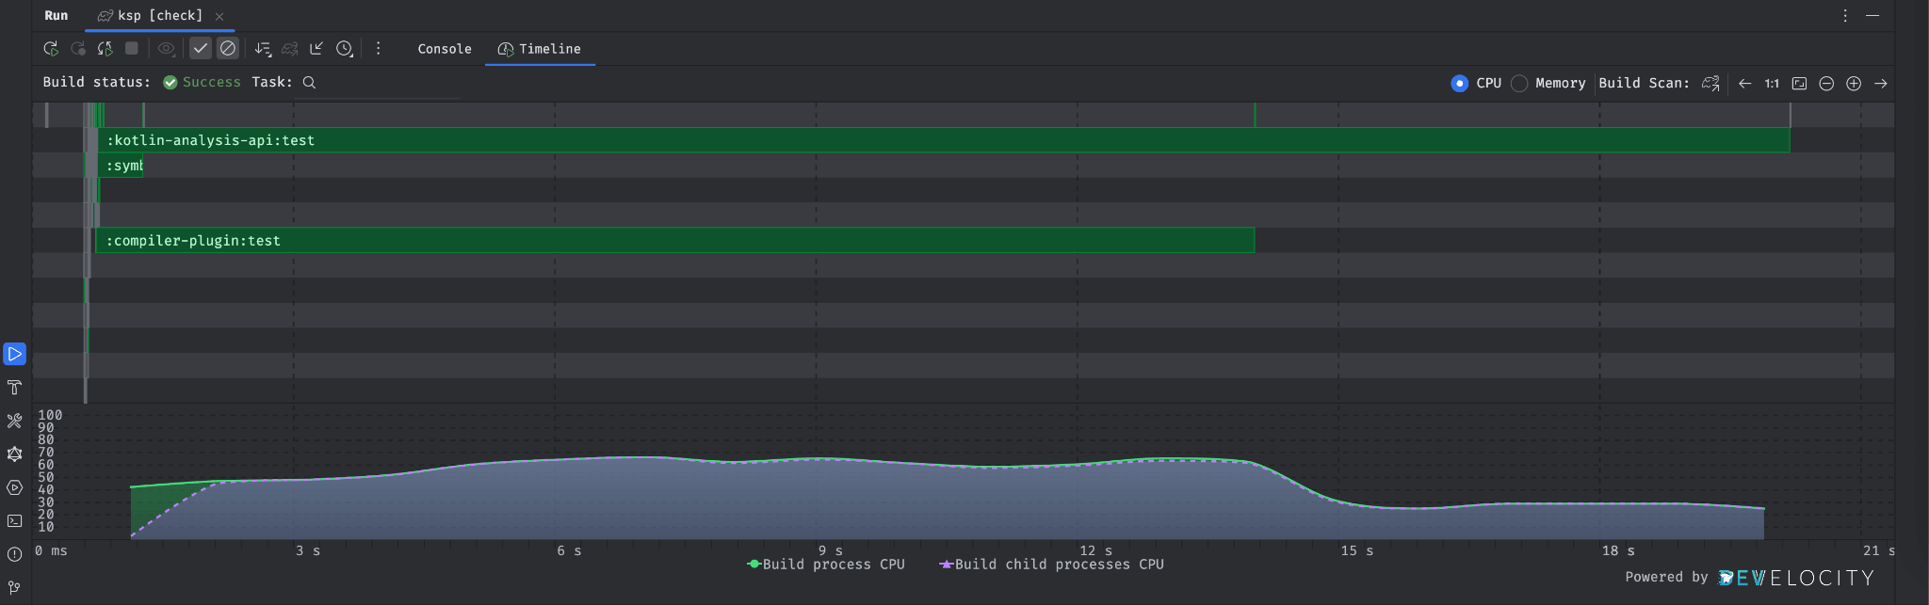Open the Problems tool window icon
Viewport: 1929px width, 605px height.
point(15,554)
